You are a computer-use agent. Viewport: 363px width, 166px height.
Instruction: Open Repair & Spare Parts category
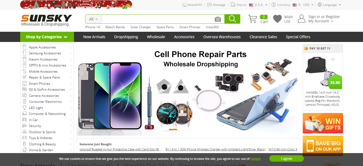tap(44, 77)
